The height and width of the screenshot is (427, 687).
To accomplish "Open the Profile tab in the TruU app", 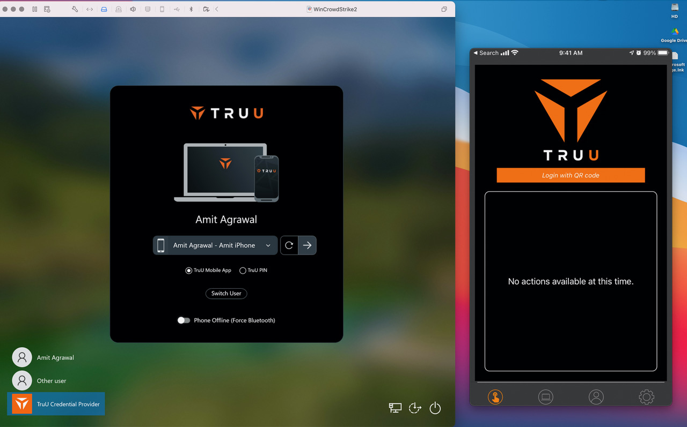I will [x=596, y=396].
